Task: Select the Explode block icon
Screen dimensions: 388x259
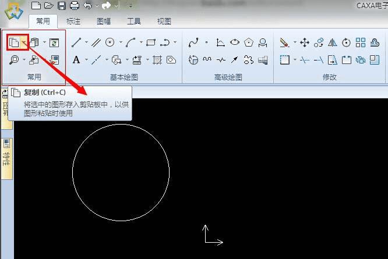Action: click(x=360, y=60)
